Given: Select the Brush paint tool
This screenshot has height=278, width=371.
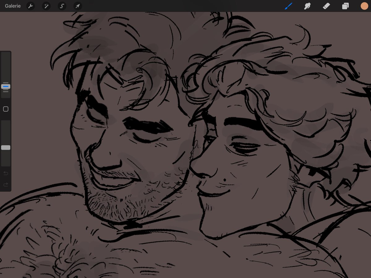Looking at the screenshot, I should point(288,6).
